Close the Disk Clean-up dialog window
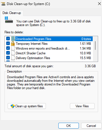The image size is (102, 130). pyautogui.click(x=99, y=4)
